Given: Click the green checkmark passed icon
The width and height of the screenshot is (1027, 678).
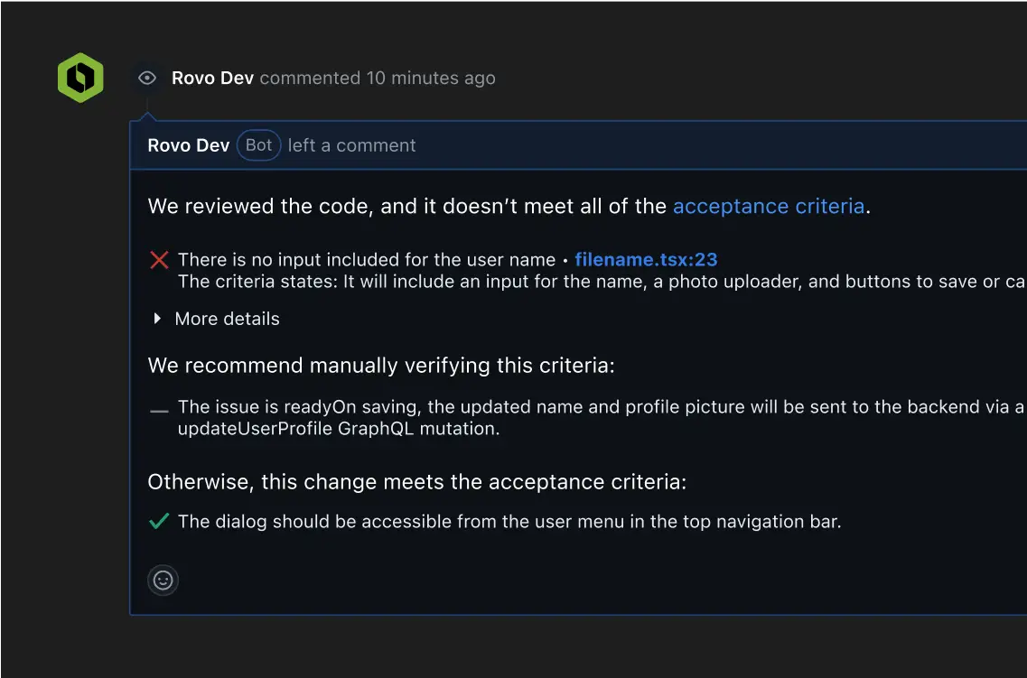Looking at the screenshot, I should coord(159,521).
